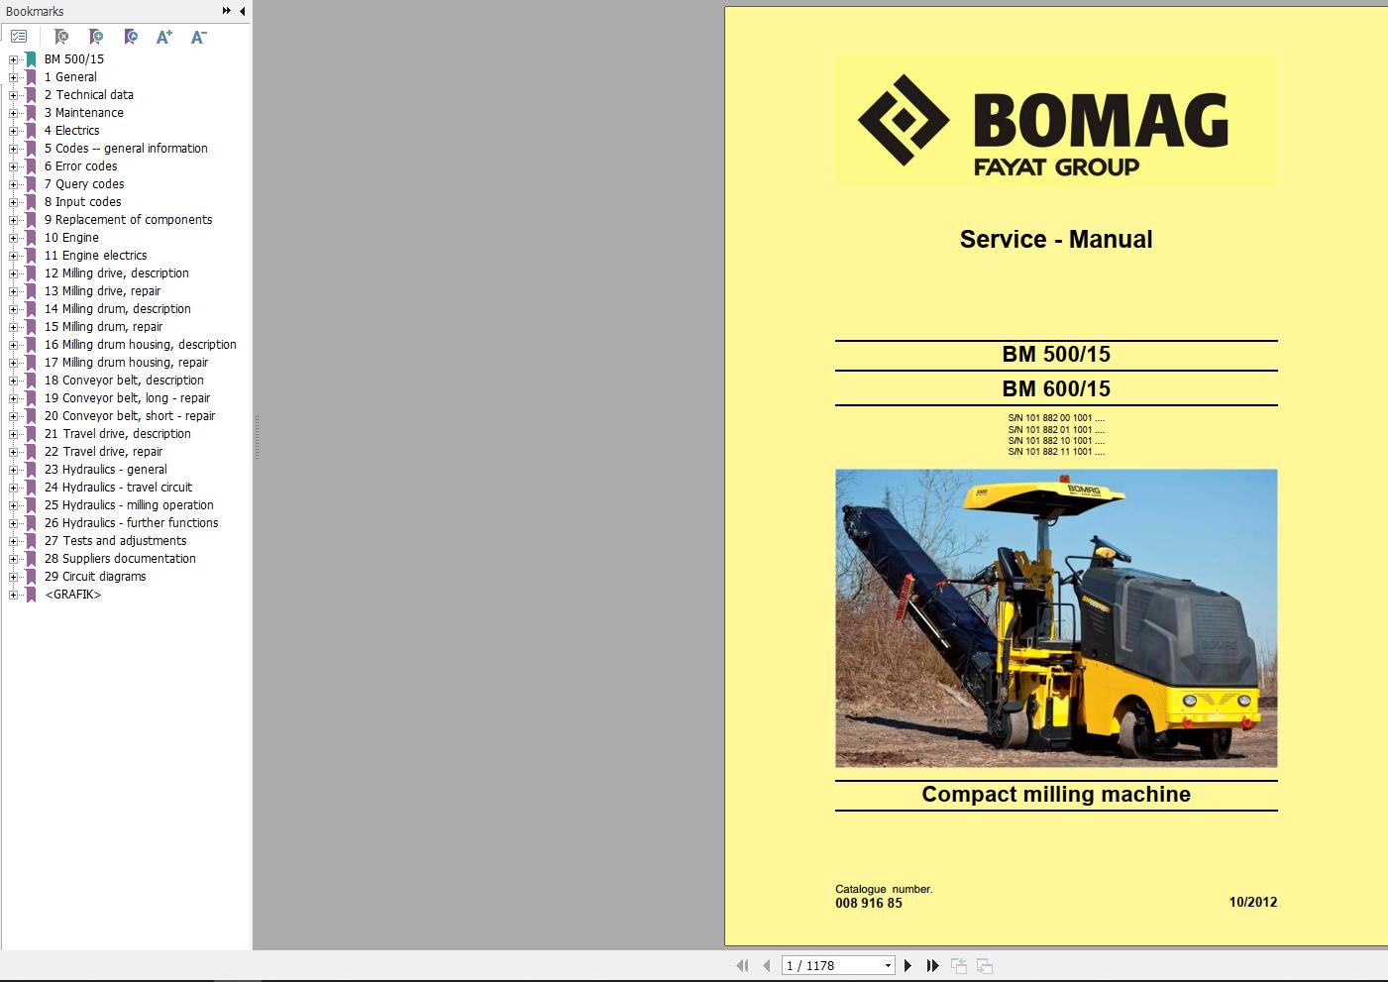Click the catalogue number 008 916 85
This screenshot has width=1388, height=982.
[869, 903]
